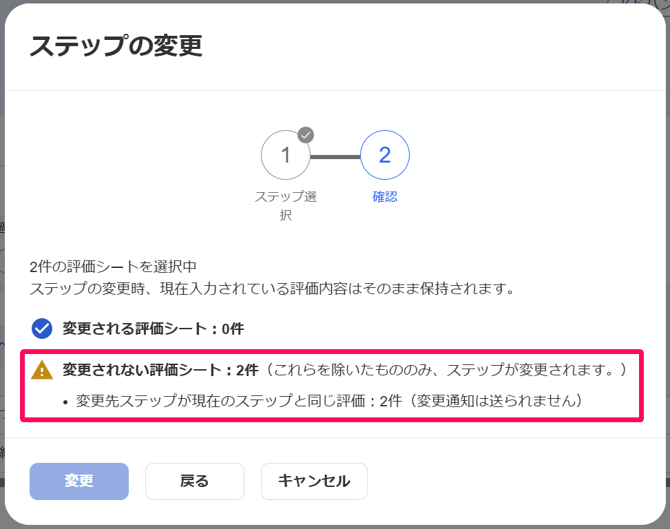Click the ステップ選択 step label
Image resolution: width=670 pixels, height=529 pixels.
coord(286,205)
